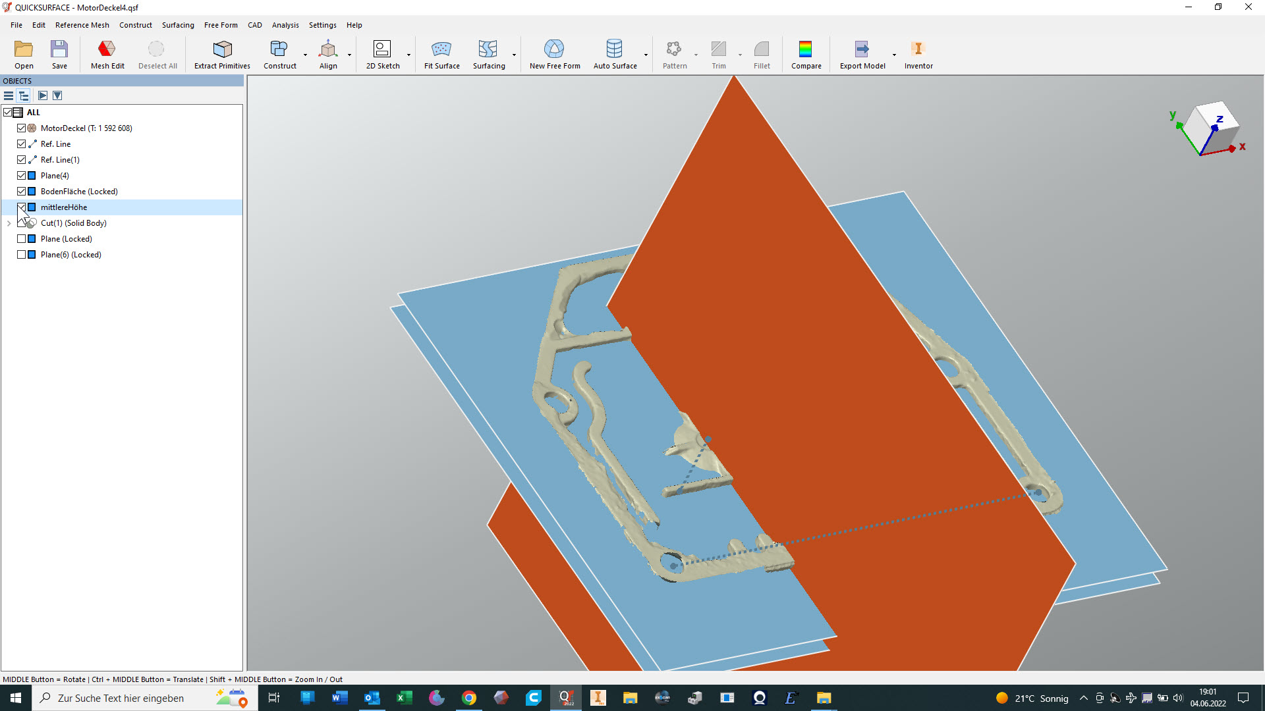Run the Auto Surface tool

(x=614, y=54)
